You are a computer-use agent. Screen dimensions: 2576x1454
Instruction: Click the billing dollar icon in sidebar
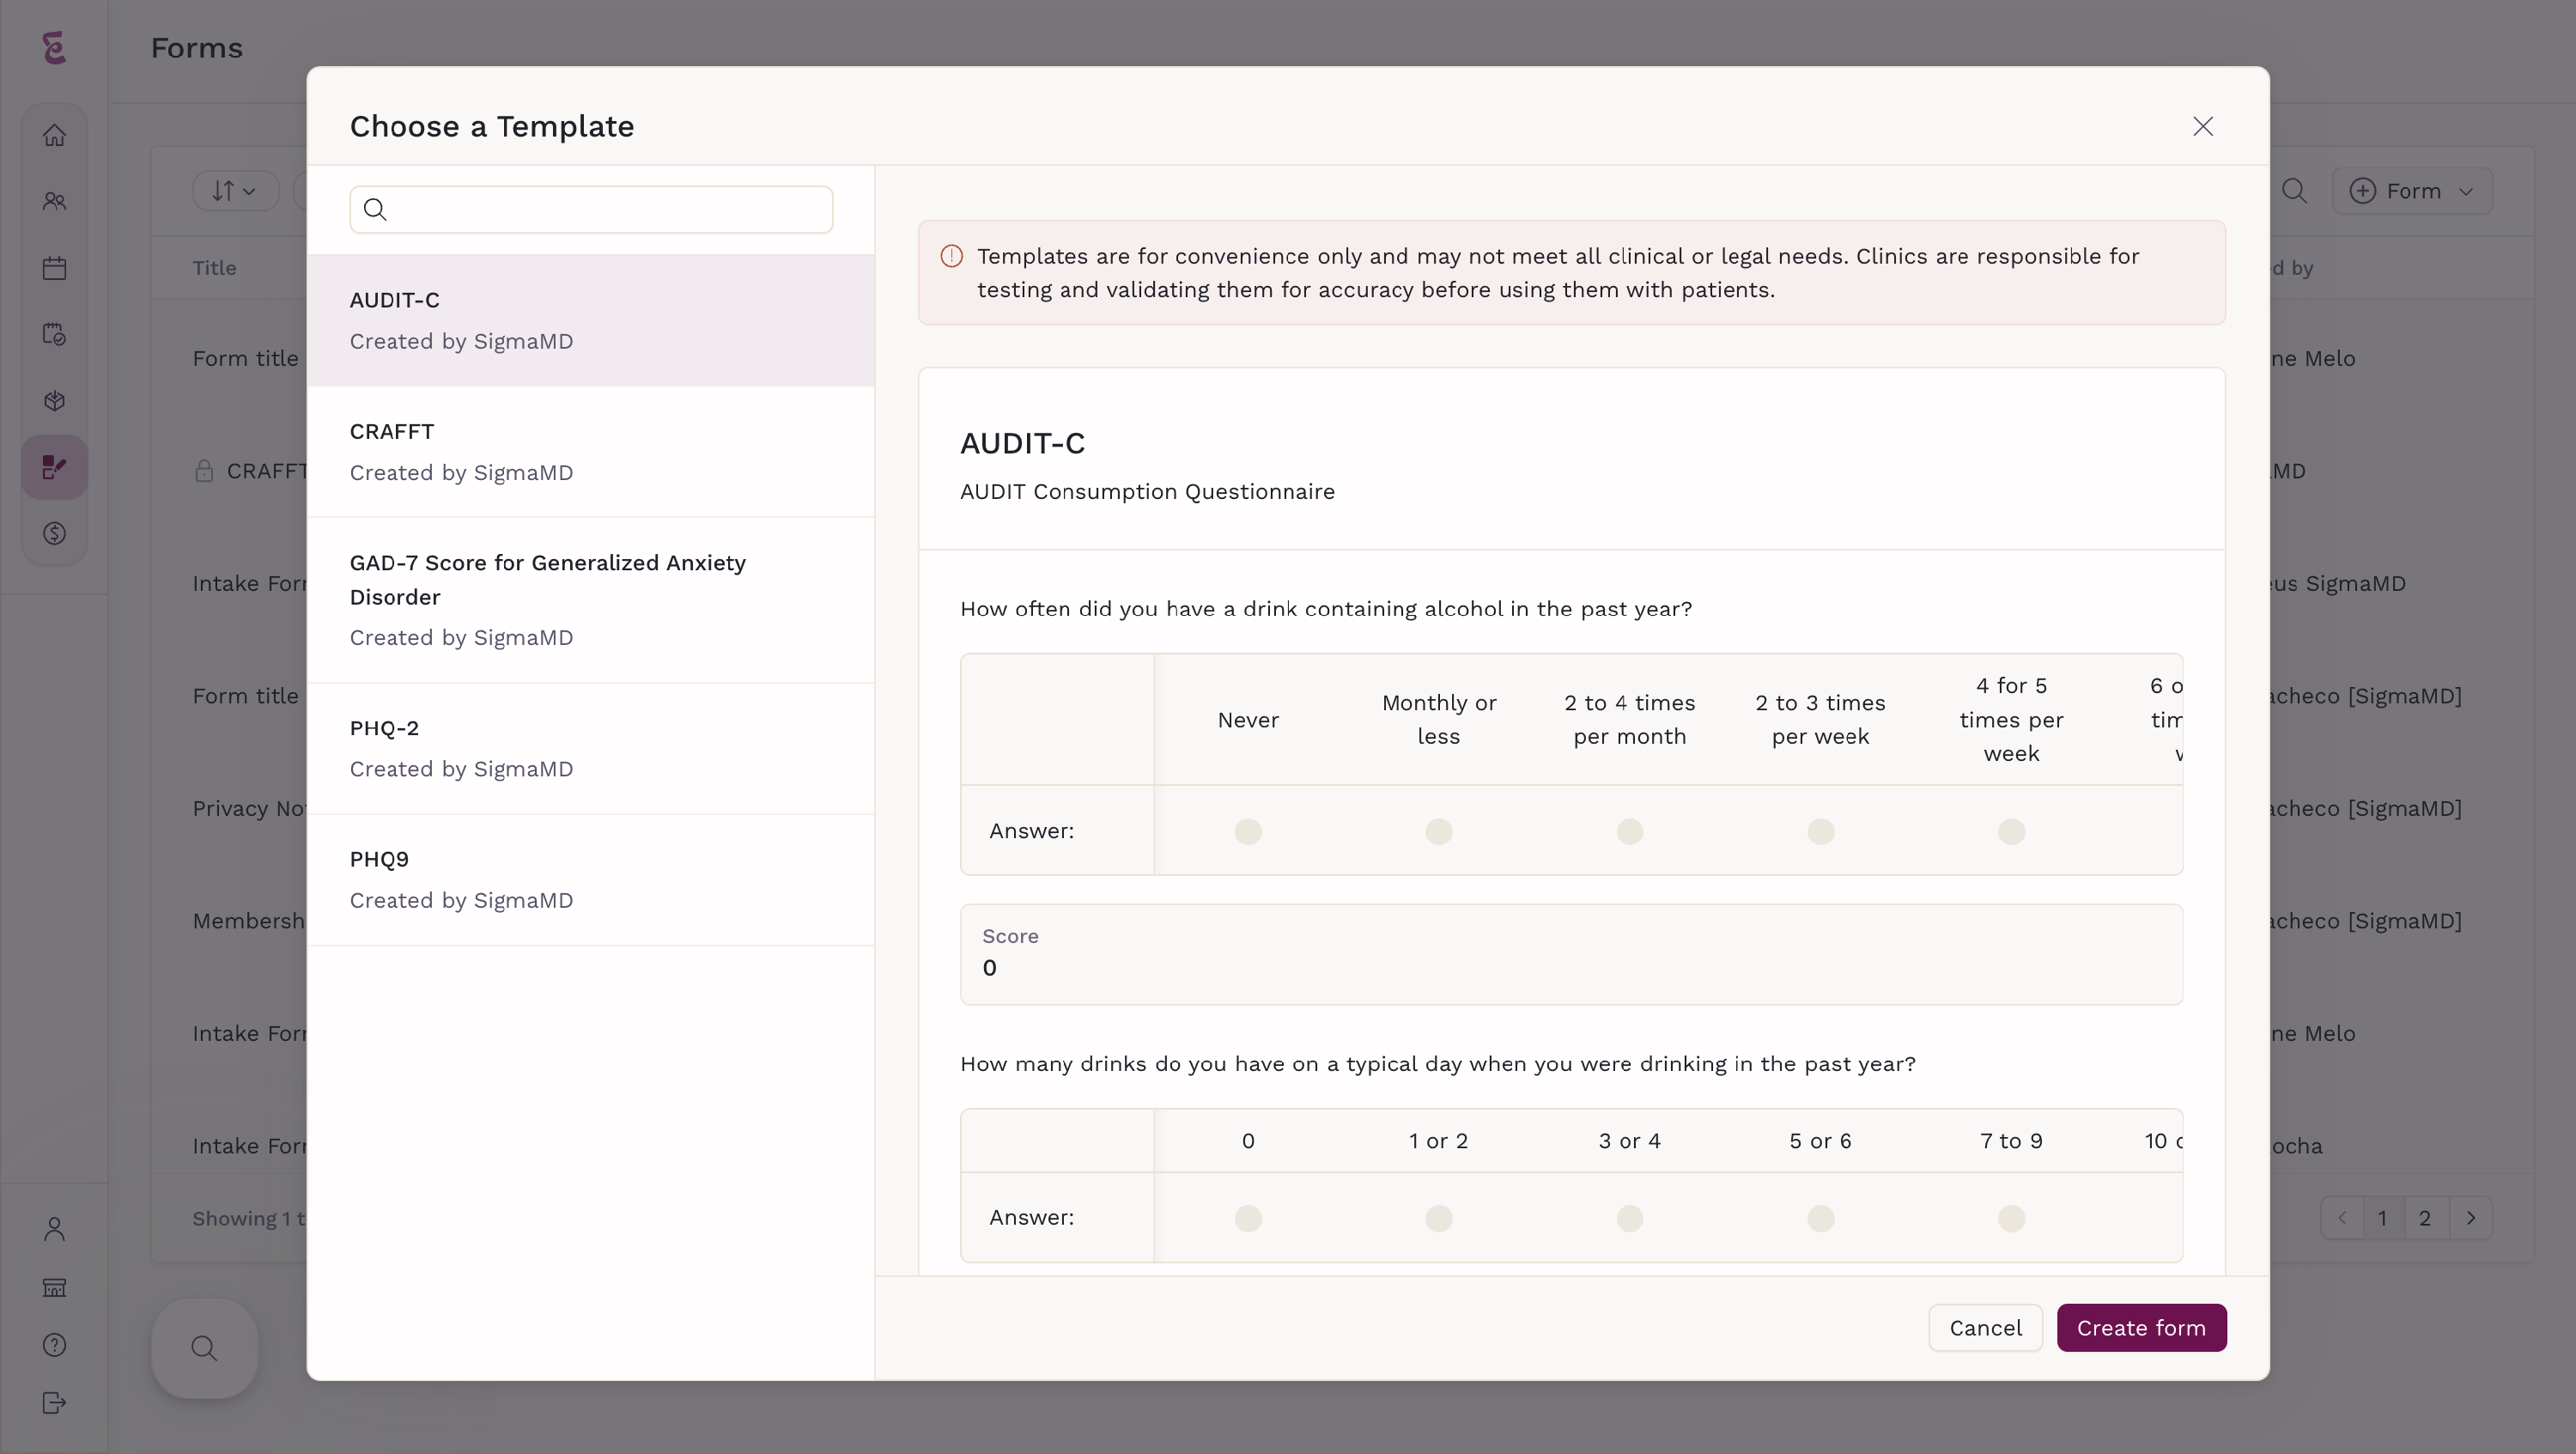[54, 533]
